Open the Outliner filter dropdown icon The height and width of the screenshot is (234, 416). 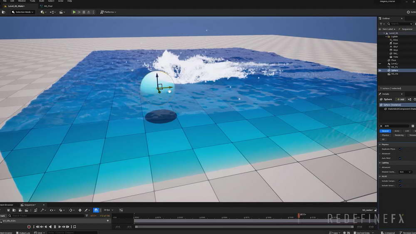pyautogui.click(x=382, y=24)
